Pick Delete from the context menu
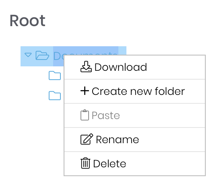The width and height of the screenshot is (215, 185). pyautogui.click(x=134, y=164)
